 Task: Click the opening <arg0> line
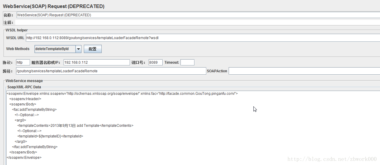(20, 120)
